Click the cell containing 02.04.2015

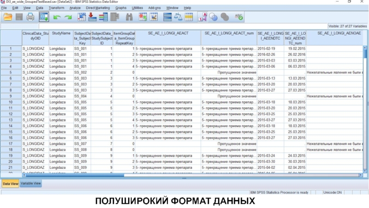tap(295, 167)
